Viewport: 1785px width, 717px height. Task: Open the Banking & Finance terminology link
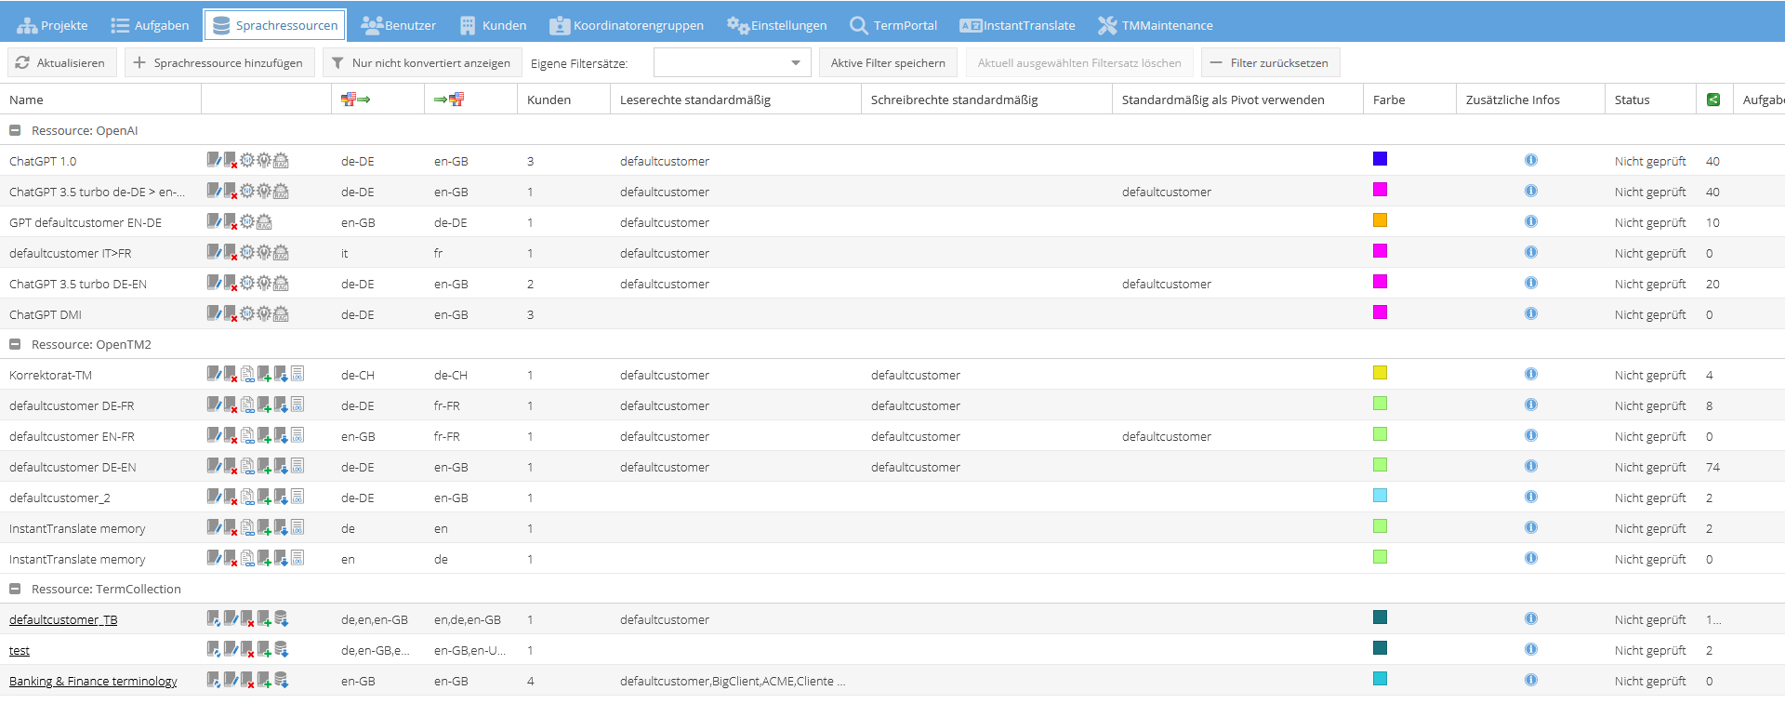[93, 681]
